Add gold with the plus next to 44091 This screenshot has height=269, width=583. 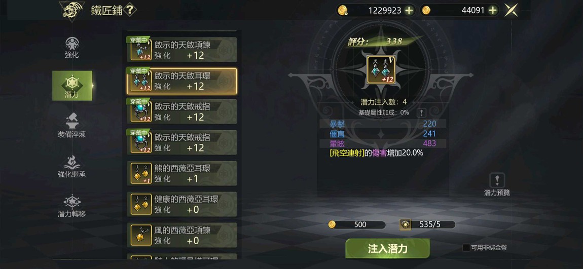click(493, 11)
